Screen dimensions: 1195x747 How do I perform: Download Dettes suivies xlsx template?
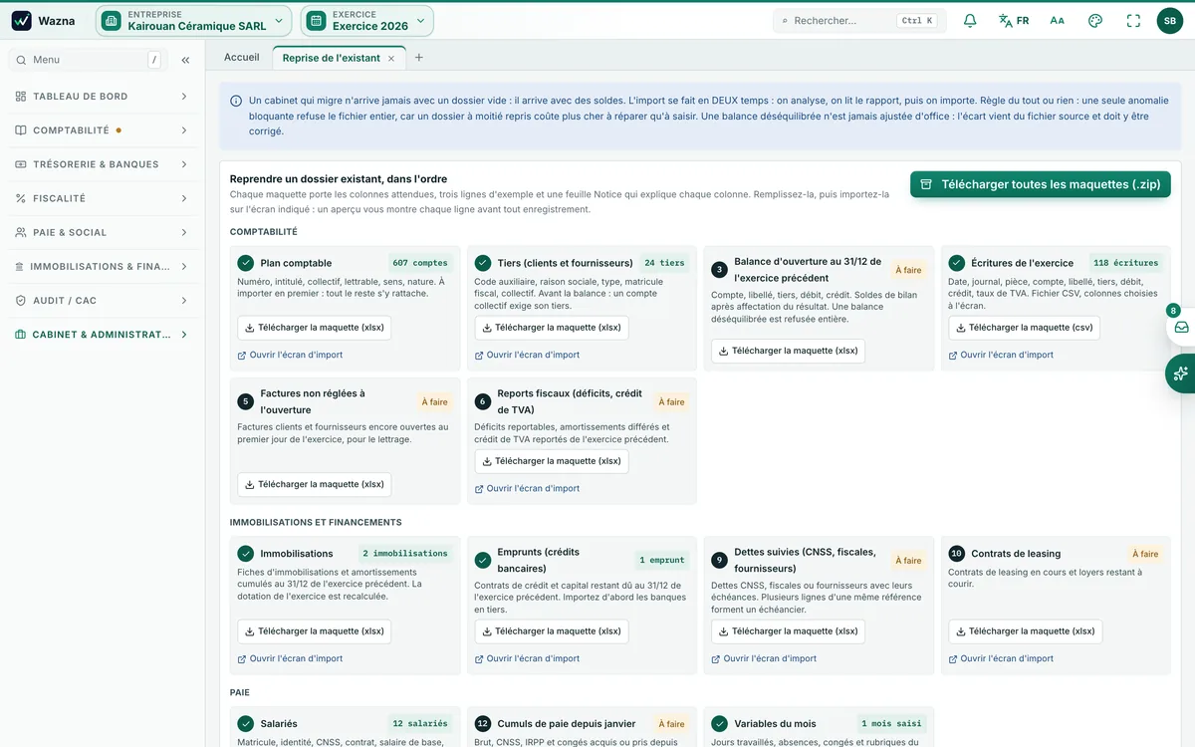(x=789, y=631)
